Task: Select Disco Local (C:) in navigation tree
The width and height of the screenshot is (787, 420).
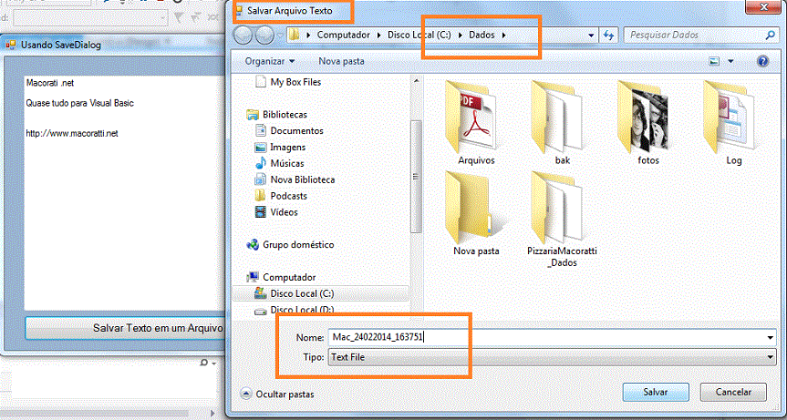Action: click(300, 293)
